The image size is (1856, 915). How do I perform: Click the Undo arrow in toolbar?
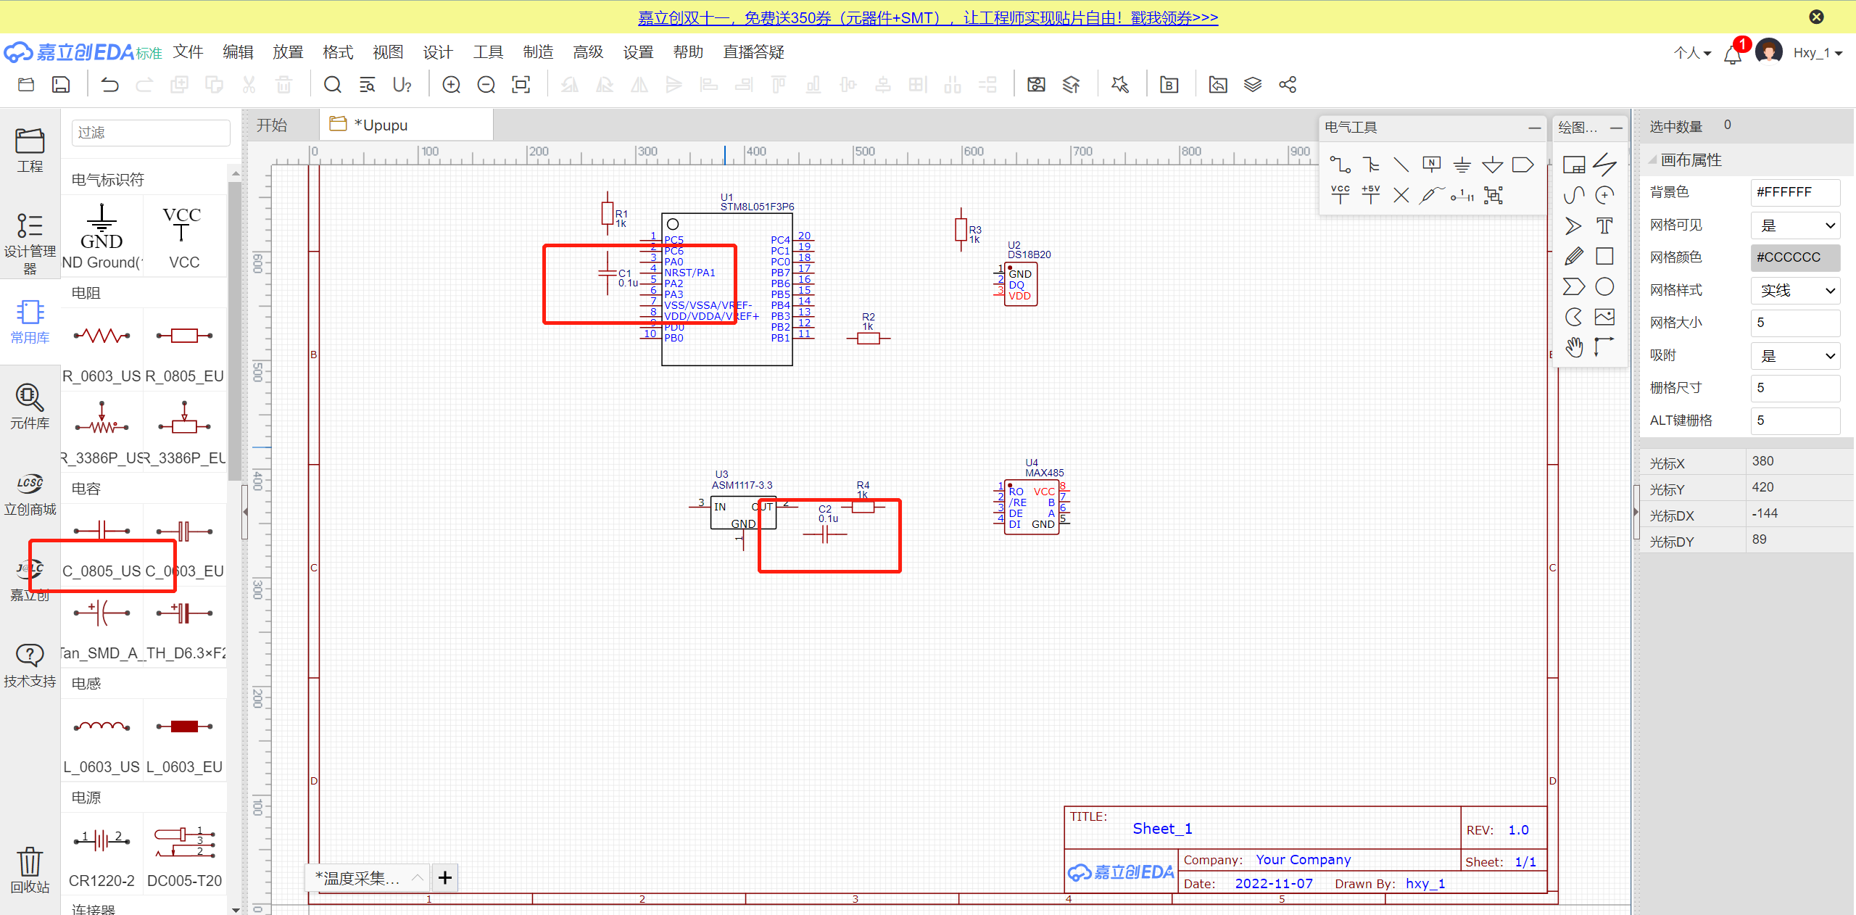[x=109, y=85]
